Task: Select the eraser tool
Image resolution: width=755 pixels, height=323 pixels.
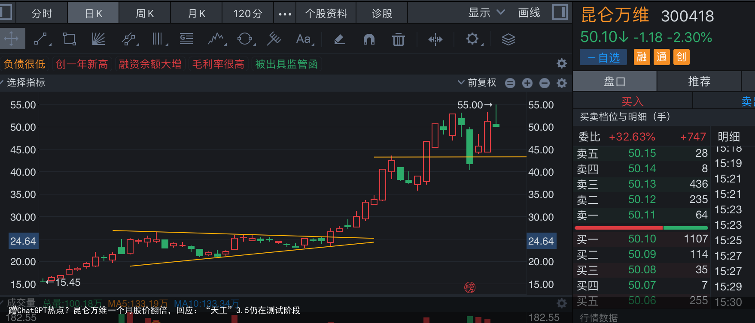Action: [339, 39]
